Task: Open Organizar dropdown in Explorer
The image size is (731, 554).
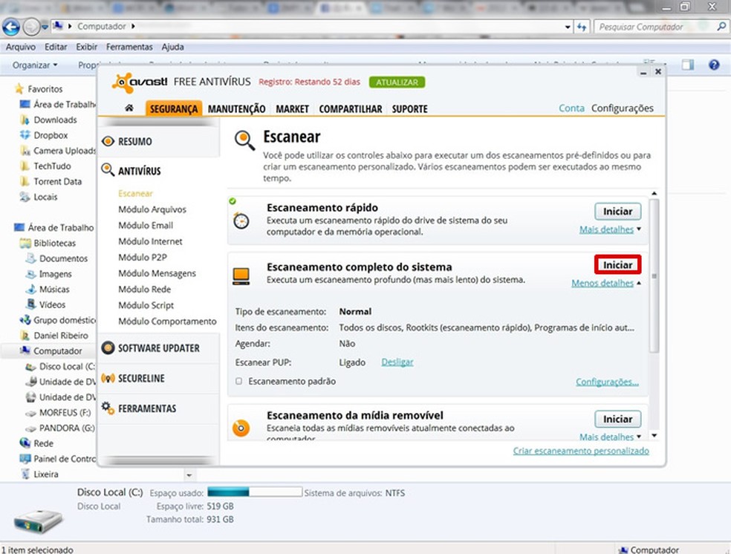Action: (35, 65)
